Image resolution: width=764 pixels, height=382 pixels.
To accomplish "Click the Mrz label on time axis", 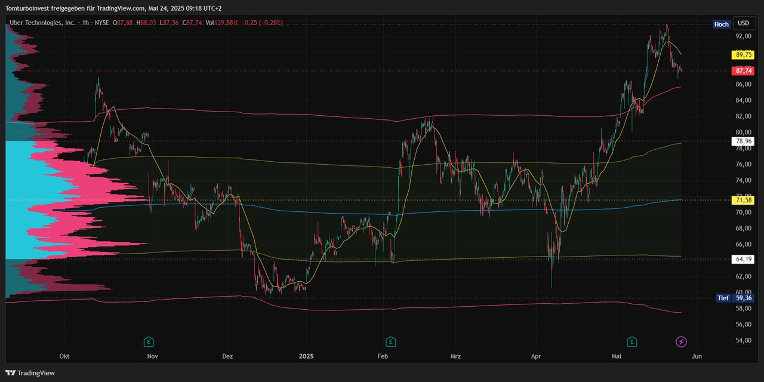I will [455, 356].
